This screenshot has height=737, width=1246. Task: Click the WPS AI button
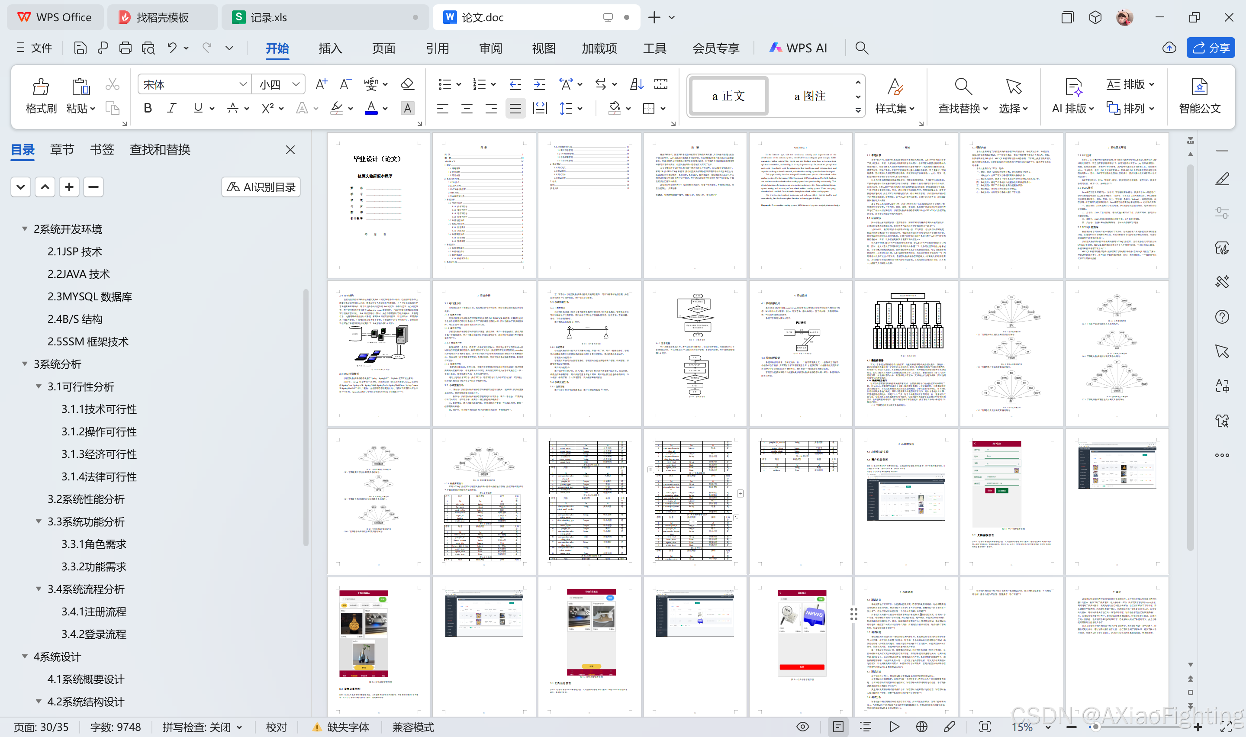[798, 48]
